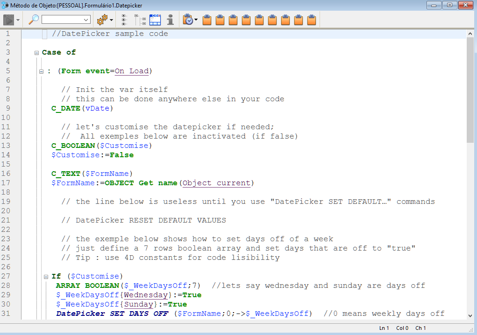The image size is (477, 335).
Task: Click the scroll down arrow of the editor
Action: (x=470, y=315)
